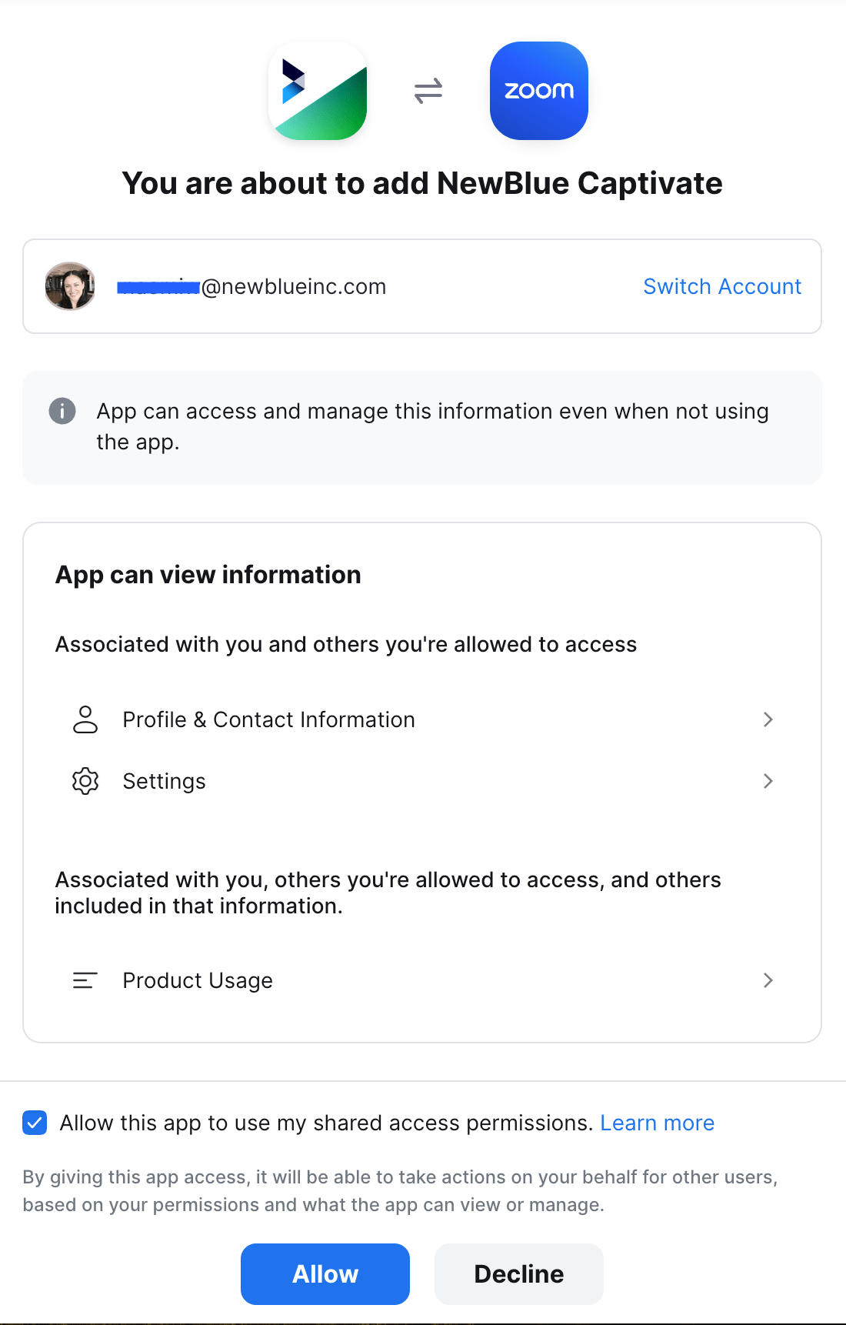Click the user account avatar photo
Screen dimensions: 846x1325
click(x=70, y=286)
